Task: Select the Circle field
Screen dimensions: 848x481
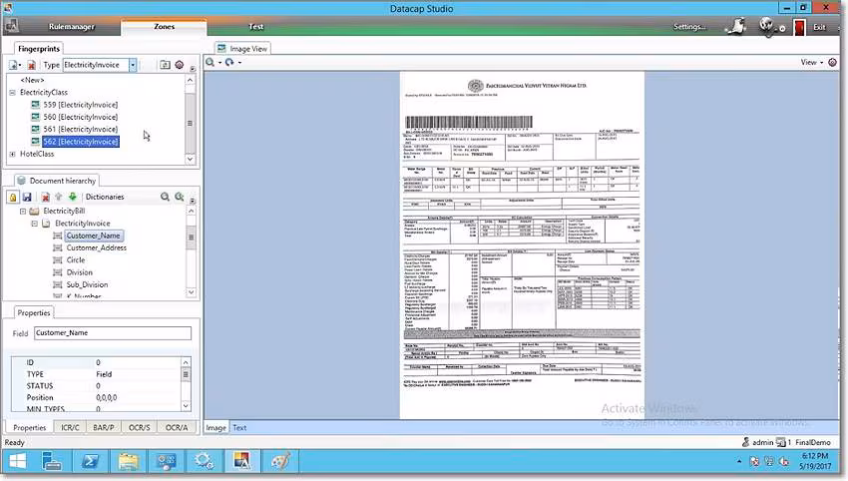Action: pos(76,260)
